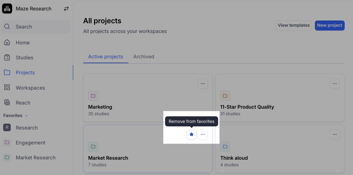Open 11-Star Product Quality more options menu
This screenshot has width=353, height=175.
click(x=335, y=84)
